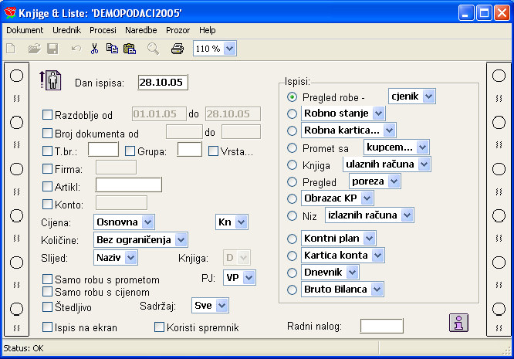Open the Help menu
The width and height of the screenshot is (514, 359).
point(207,30)
